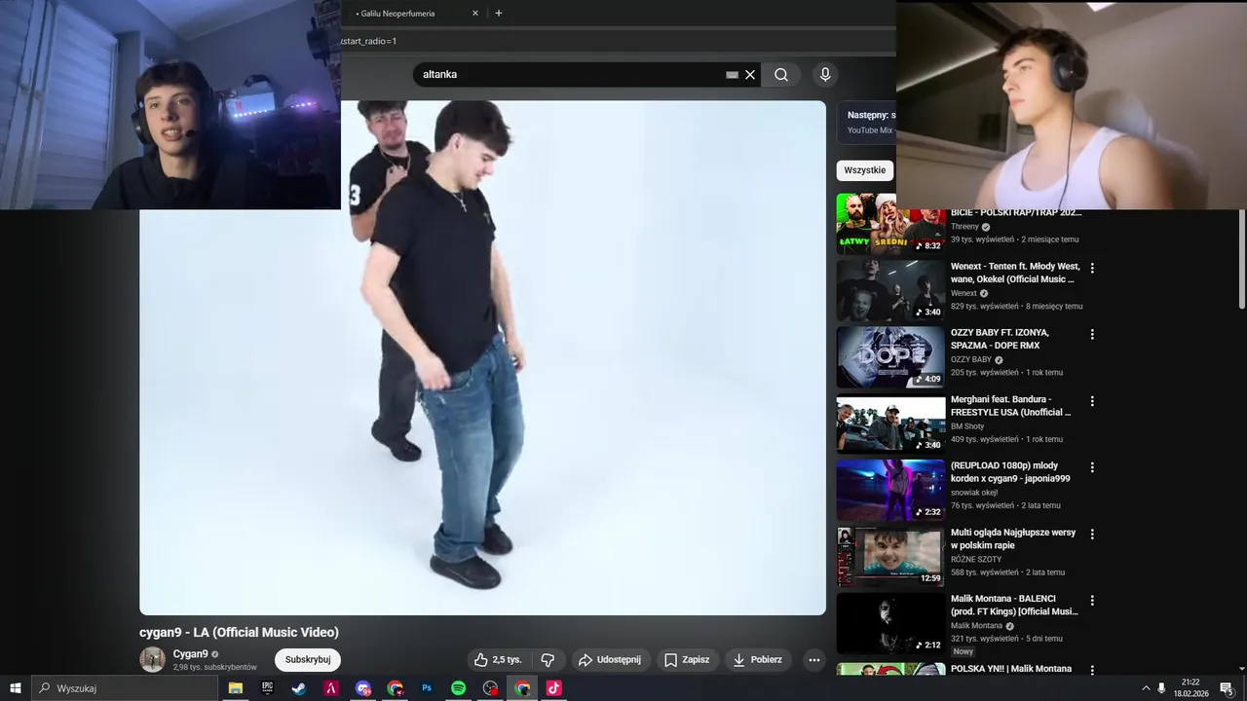Show hidden system tray icons
The height and width of the screenshot is (701, 1247).
coord(1146,688)
